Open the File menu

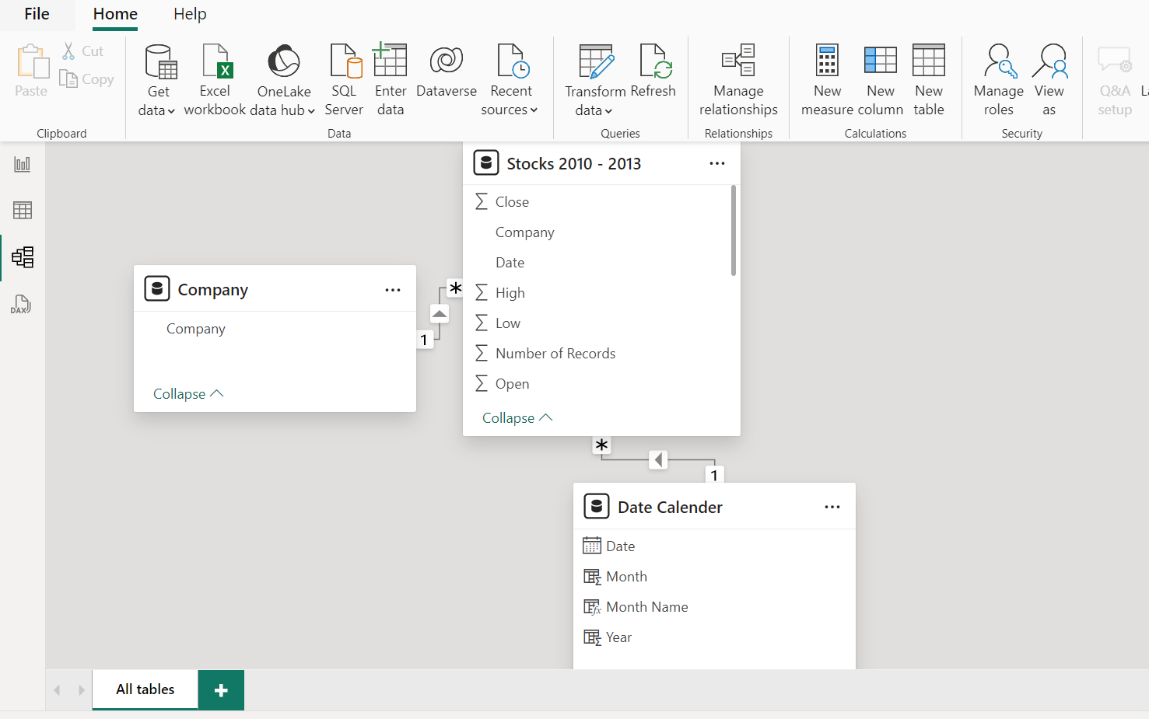[37, 14]
